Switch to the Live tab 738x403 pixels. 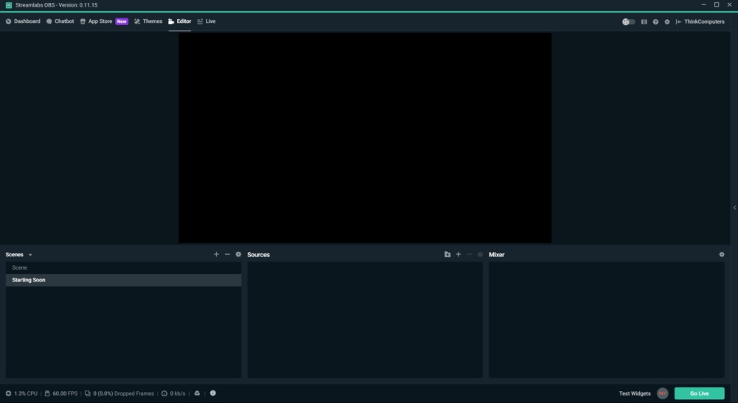click(206, 21)
